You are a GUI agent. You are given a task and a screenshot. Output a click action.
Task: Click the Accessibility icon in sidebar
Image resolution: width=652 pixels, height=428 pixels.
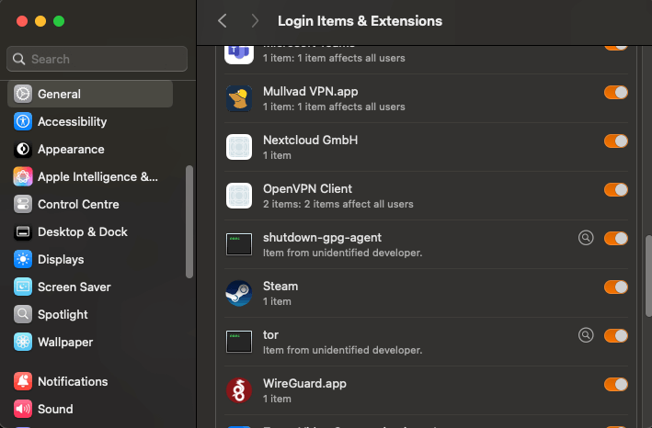[x=23, y=121]
